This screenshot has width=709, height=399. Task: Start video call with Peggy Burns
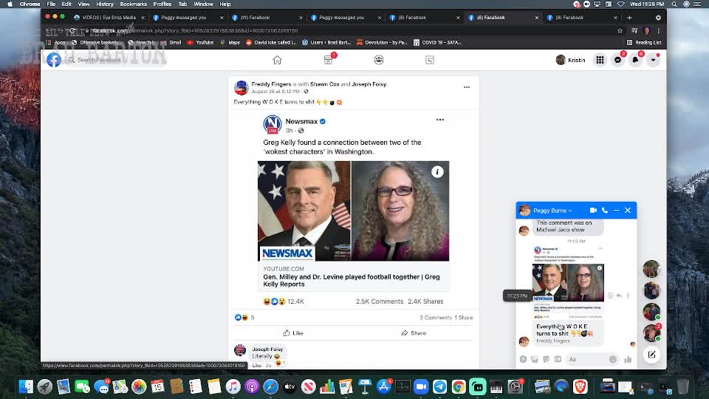point(593,211)
